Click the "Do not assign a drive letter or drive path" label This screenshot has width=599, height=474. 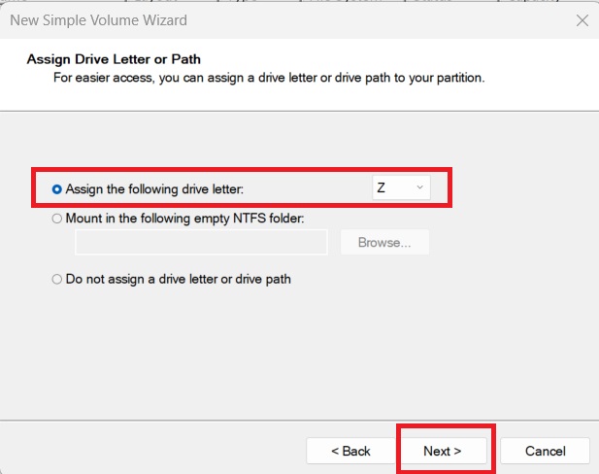178,279
